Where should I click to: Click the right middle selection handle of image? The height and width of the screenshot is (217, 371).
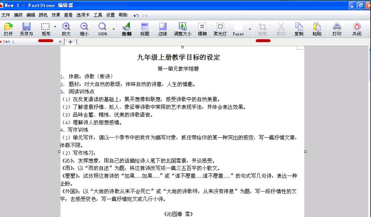[305, 152]
